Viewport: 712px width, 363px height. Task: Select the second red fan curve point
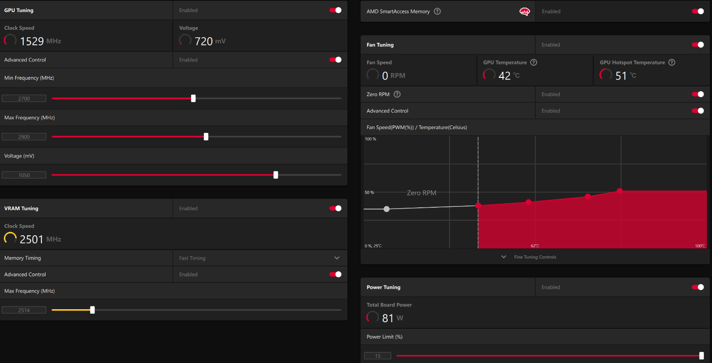click(x=528, y=202)
